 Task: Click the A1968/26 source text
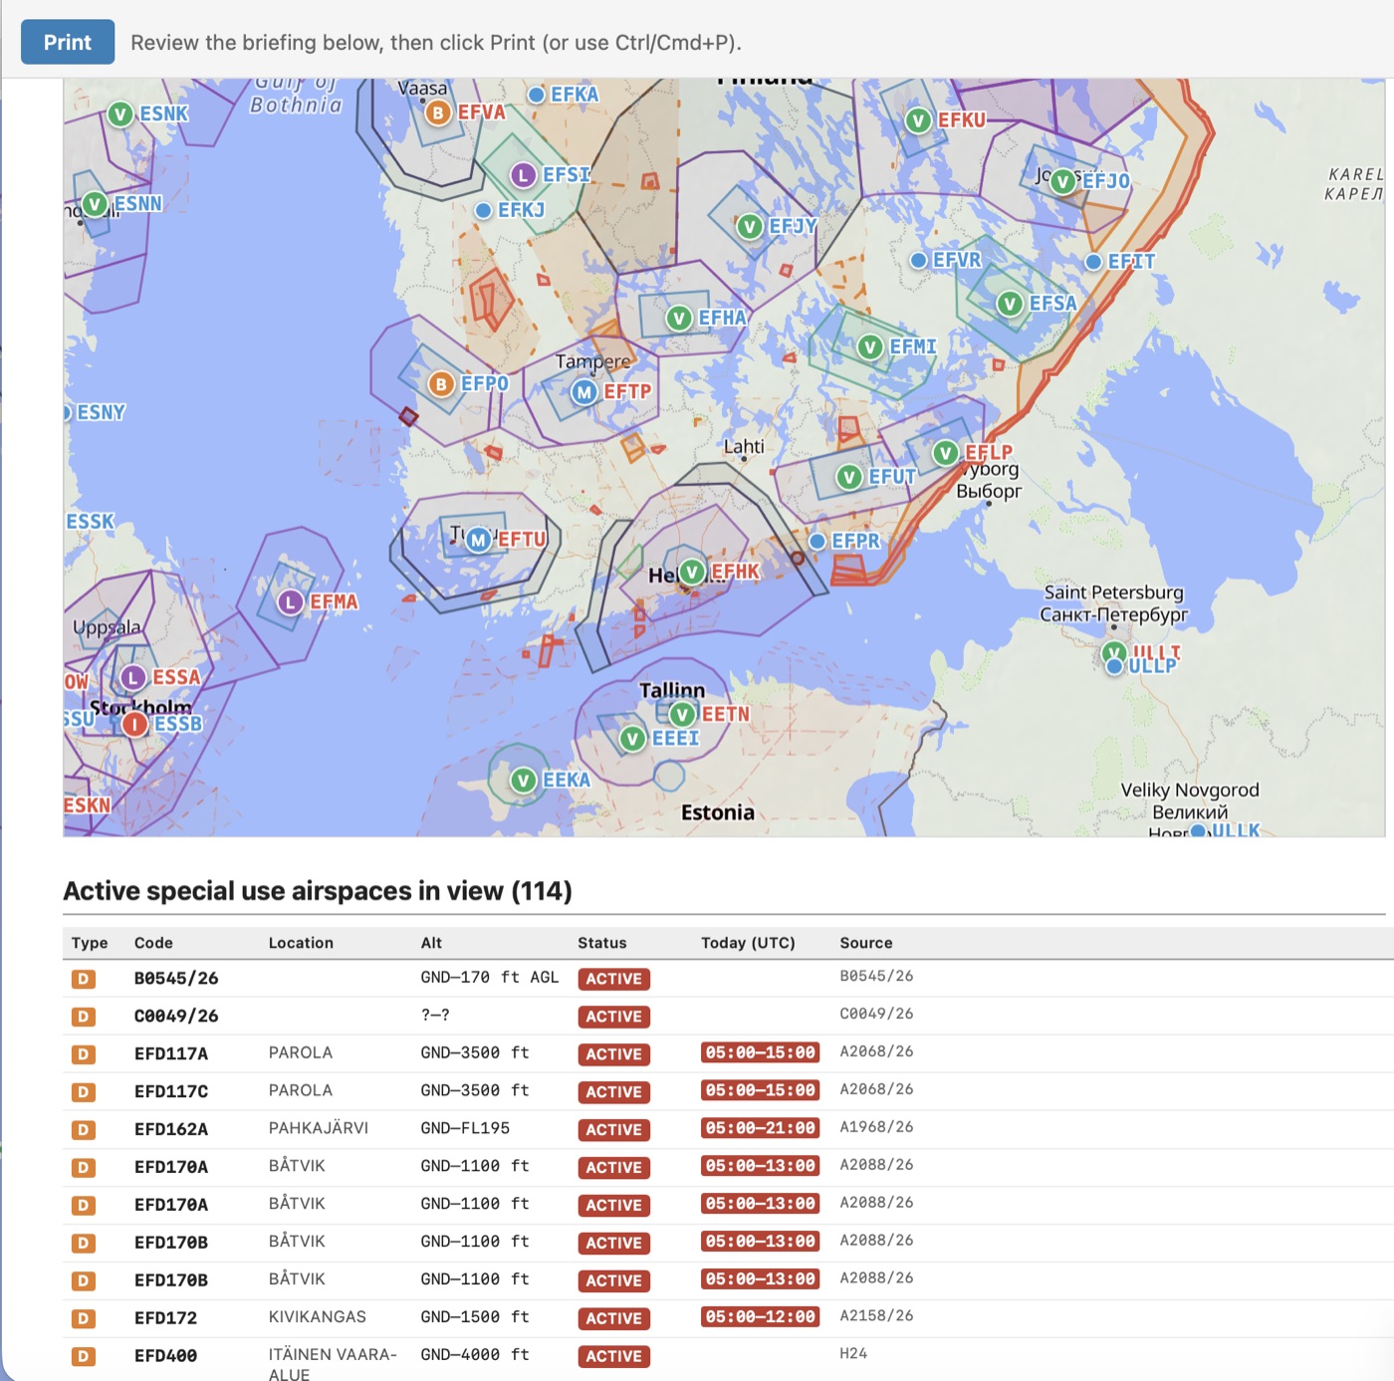(x=876, y=1127)
